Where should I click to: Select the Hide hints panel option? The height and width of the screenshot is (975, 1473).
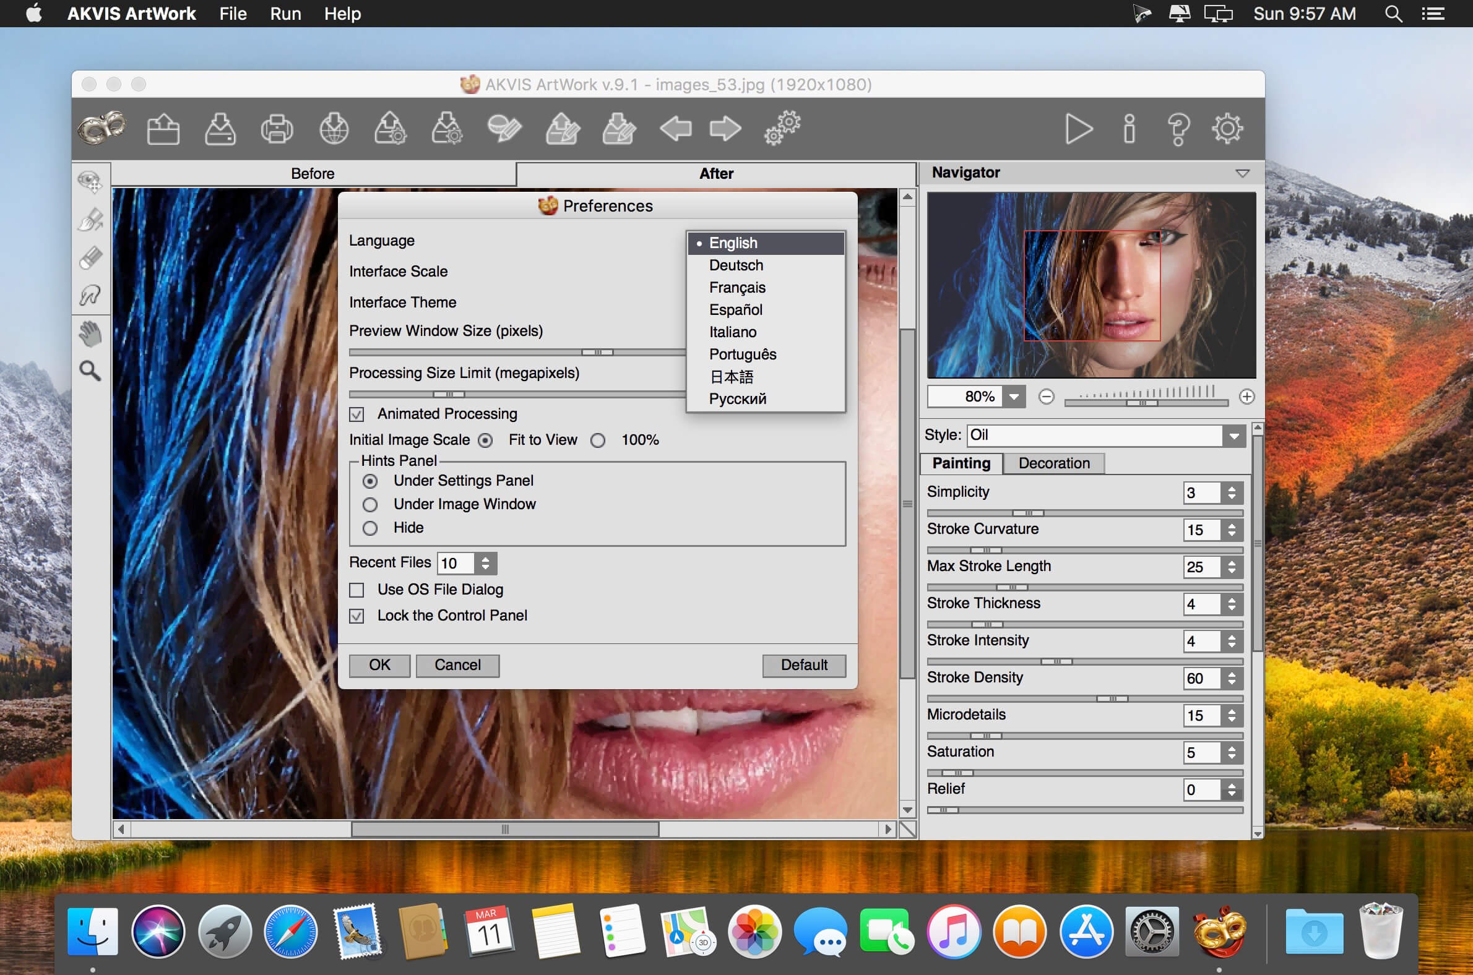pyautogui.click(x=370, y=528)
